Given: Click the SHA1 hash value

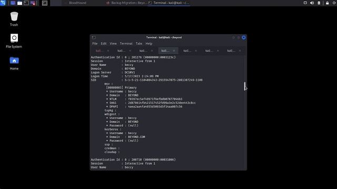Looking at the screenshot, I should (162, 103).
